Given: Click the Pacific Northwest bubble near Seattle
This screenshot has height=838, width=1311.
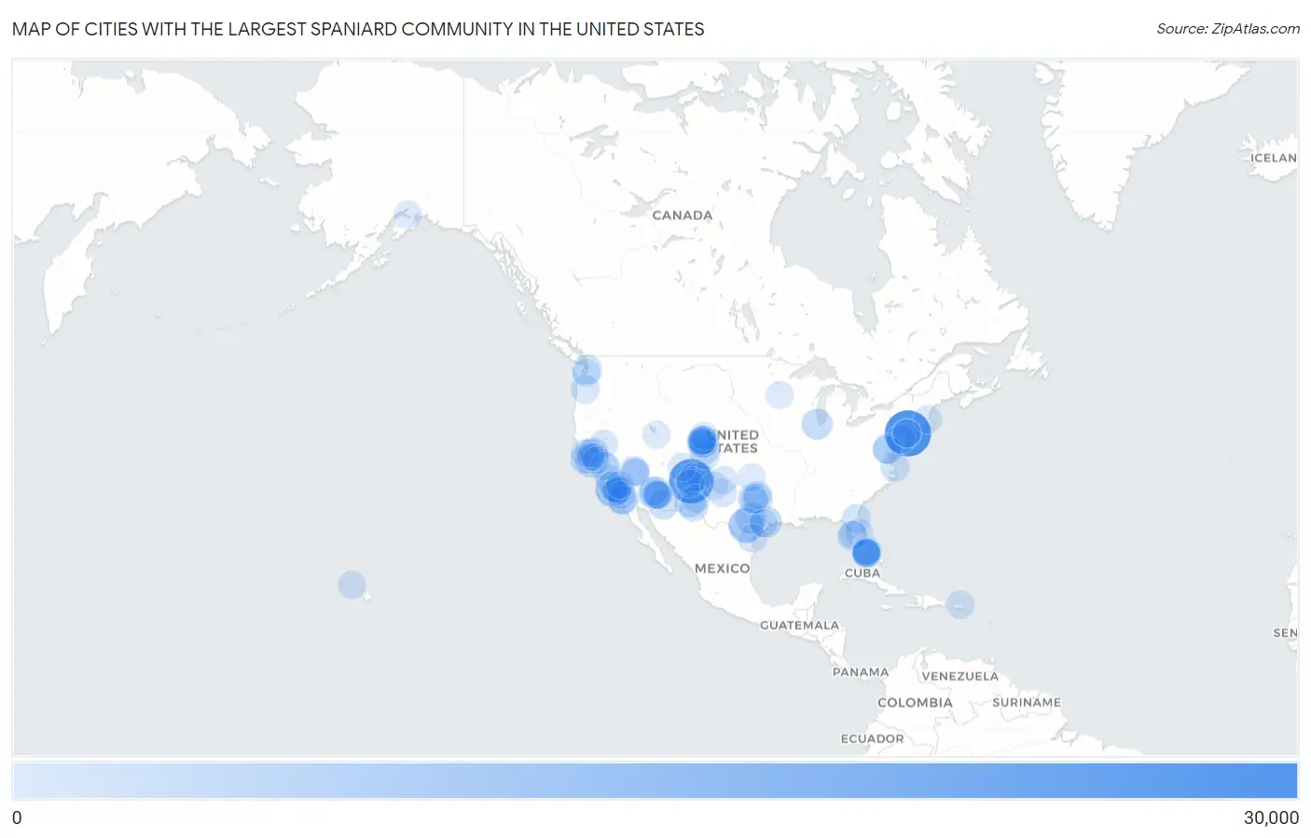Looking at the screenshot, I should pyautogui.click(x=586, y=369).
